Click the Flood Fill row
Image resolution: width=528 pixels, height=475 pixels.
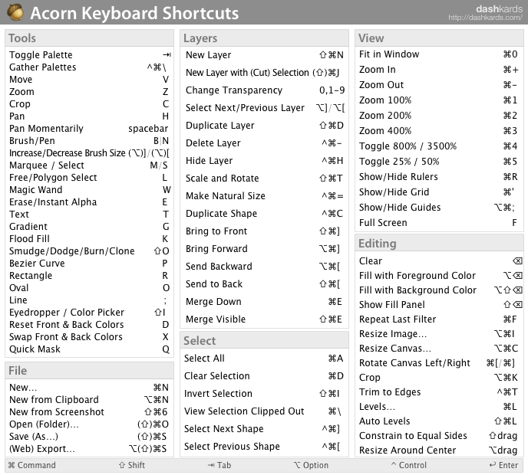tap(88, 239)
